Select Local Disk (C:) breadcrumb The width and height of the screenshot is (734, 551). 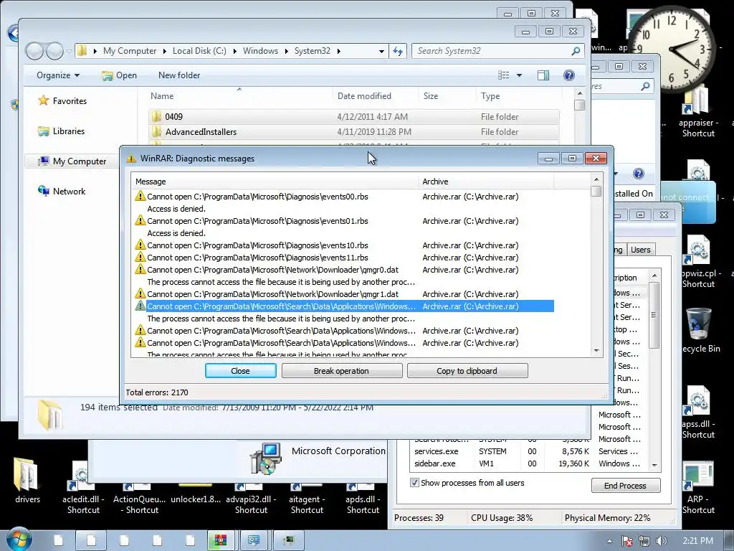199,51
